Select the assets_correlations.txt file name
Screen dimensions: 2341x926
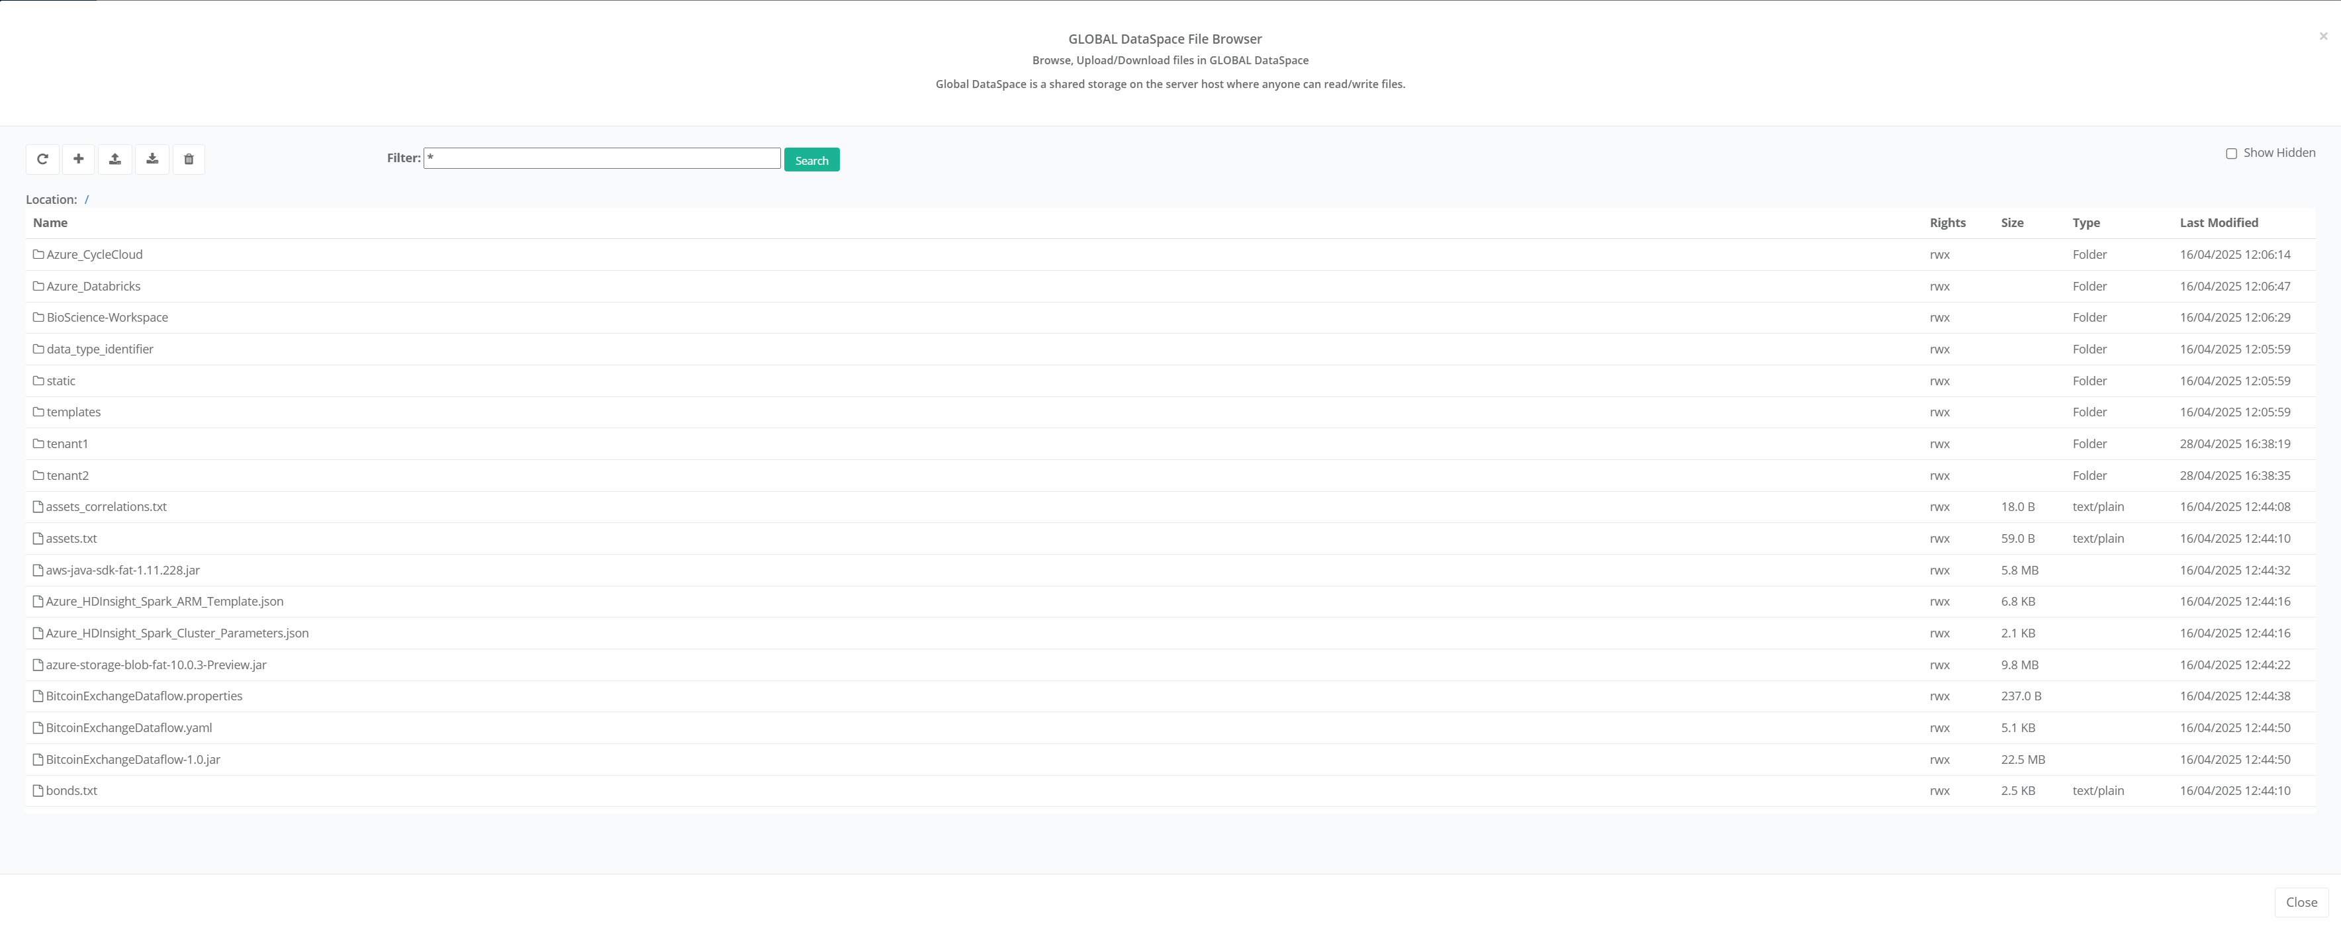[x=107, y=507]
